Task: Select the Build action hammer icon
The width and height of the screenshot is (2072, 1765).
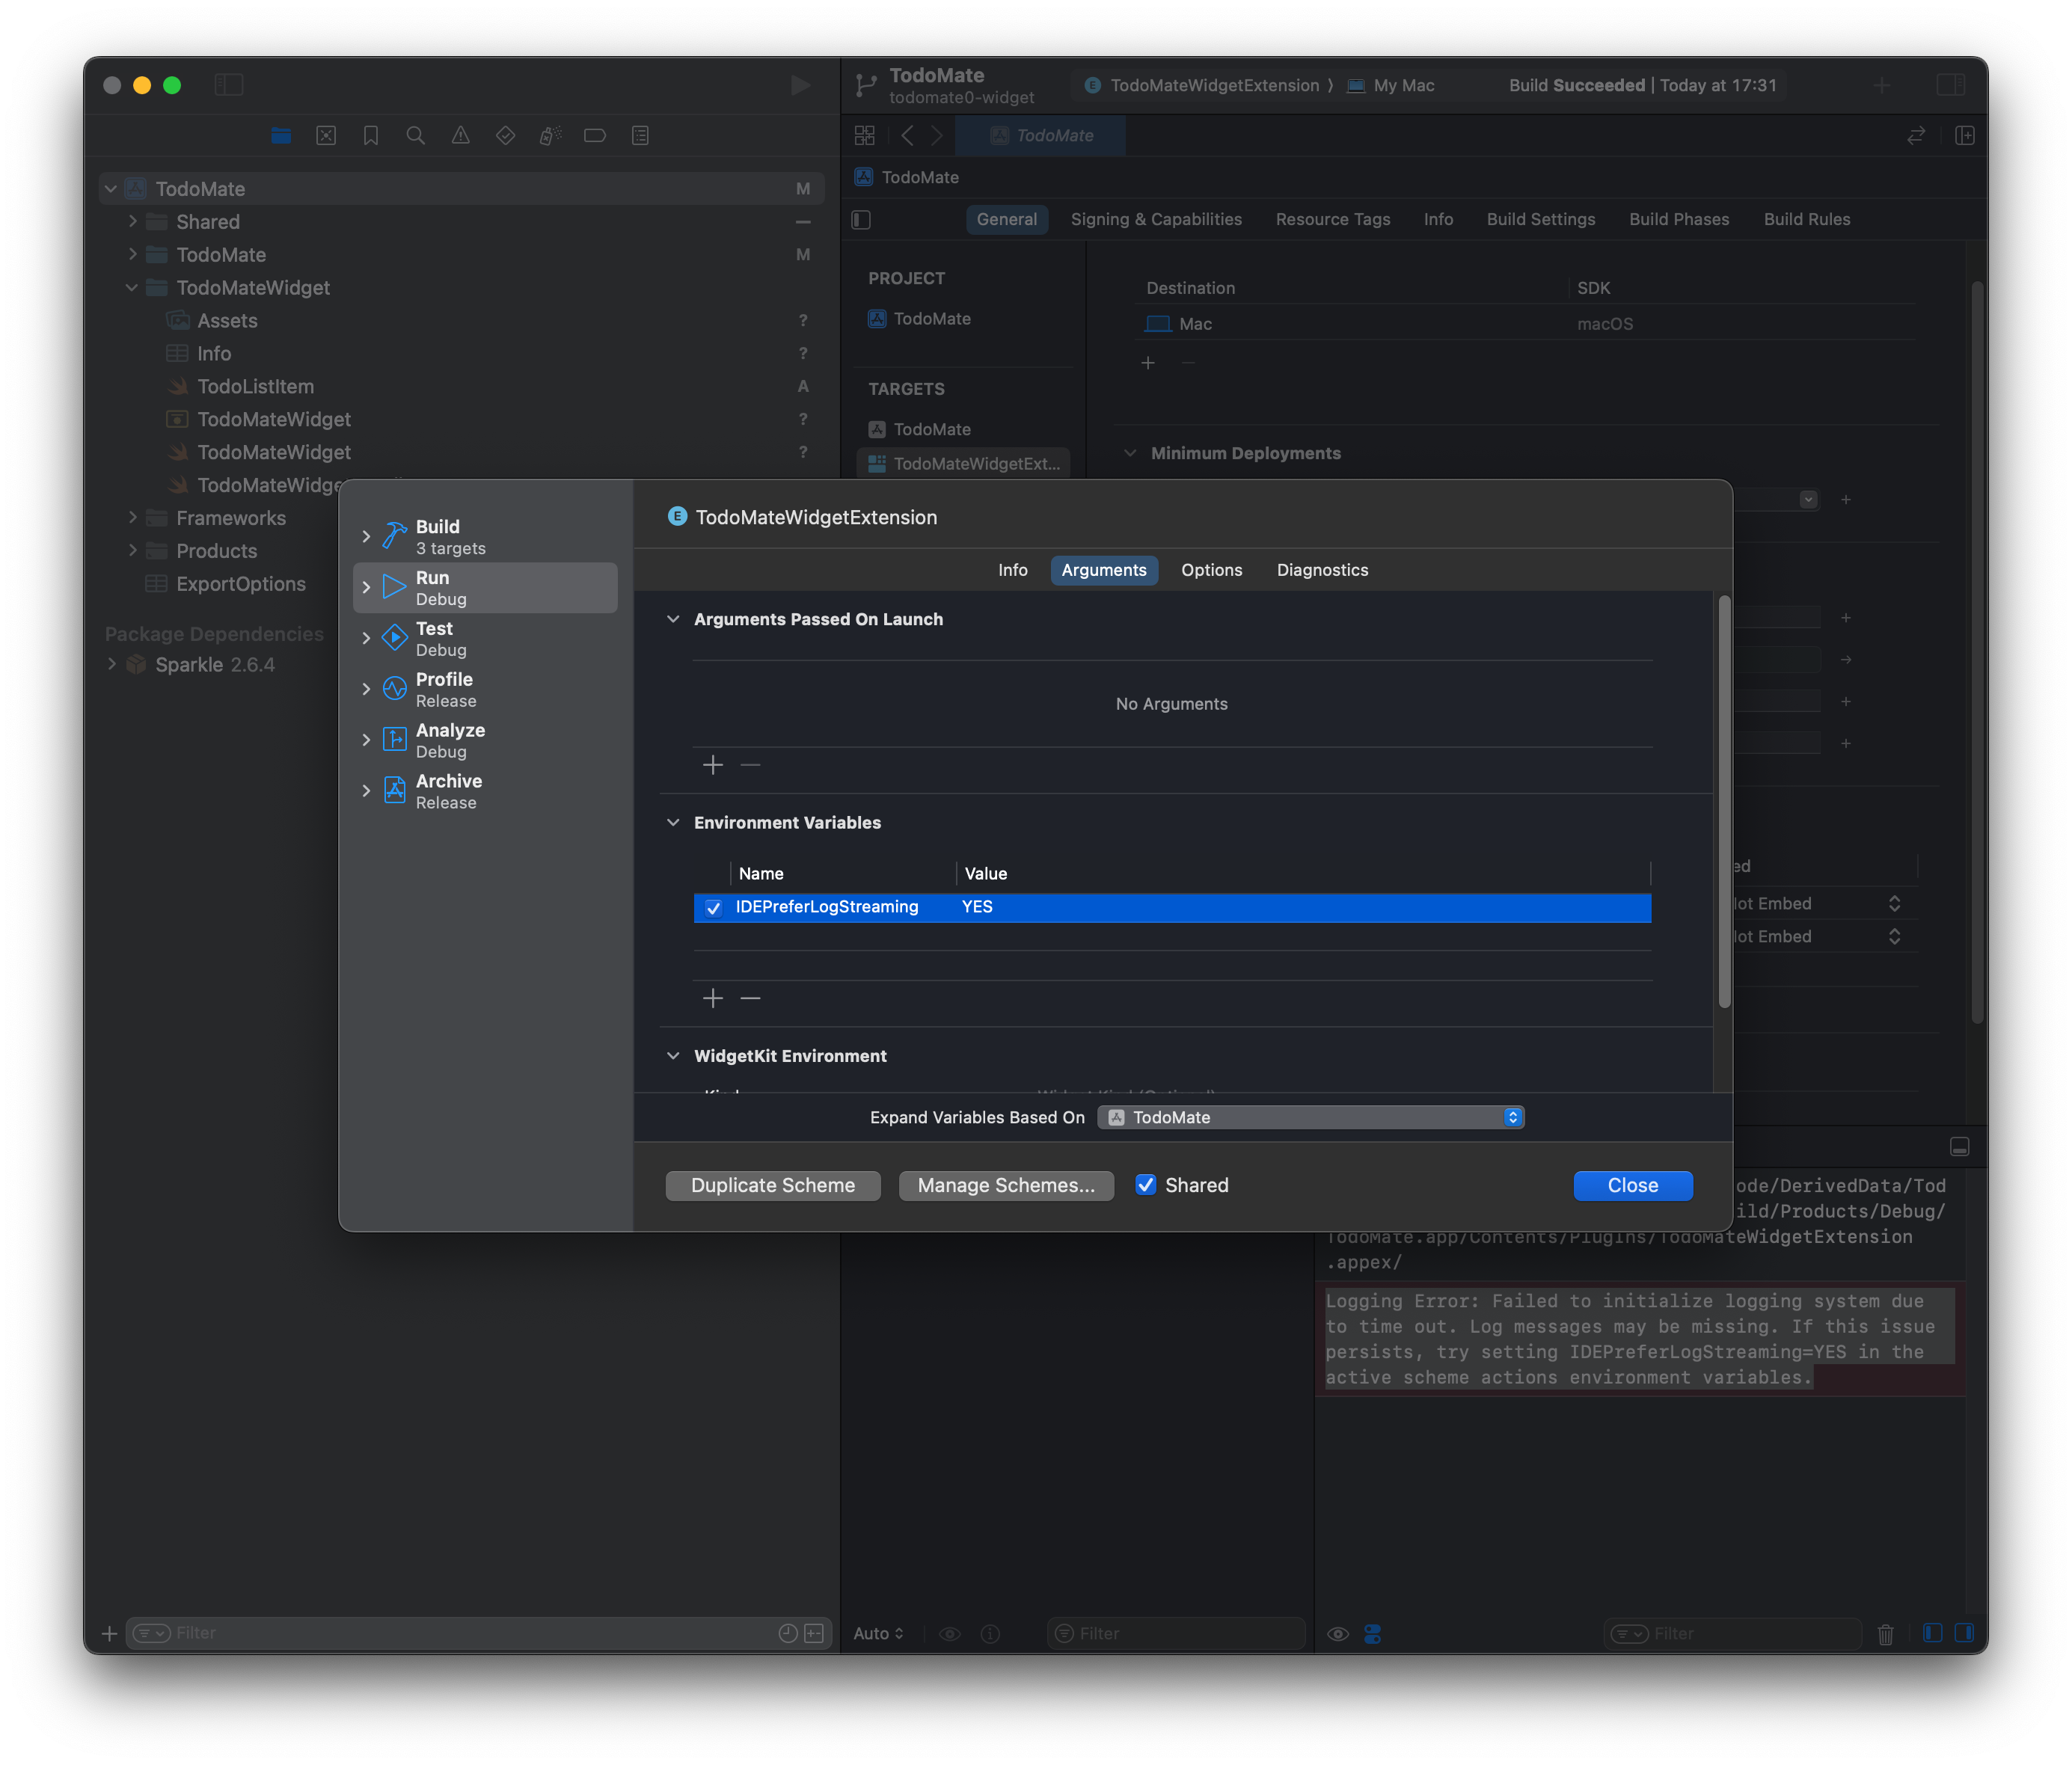Action: [395, 536]
